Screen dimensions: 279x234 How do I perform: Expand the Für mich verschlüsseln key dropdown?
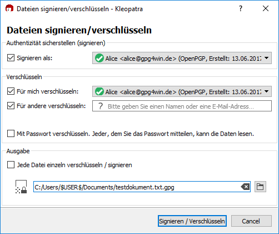pos(266,91)
